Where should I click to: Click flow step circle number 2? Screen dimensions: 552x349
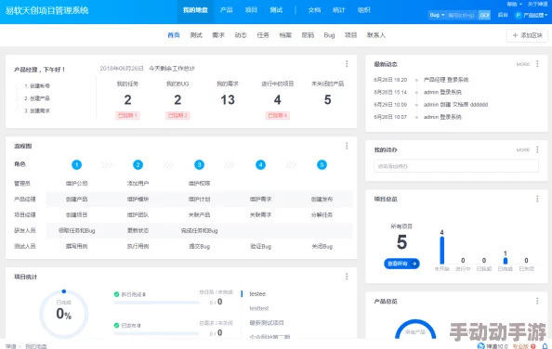(138, 164)
